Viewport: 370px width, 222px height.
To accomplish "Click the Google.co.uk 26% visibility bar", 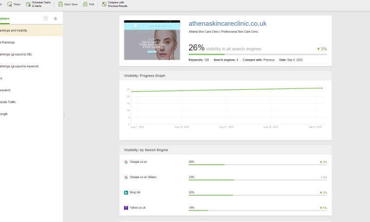I will tap(206, 164).
